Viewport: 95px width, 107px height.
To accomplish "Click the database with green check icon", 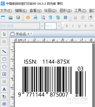I will (58, 17).
